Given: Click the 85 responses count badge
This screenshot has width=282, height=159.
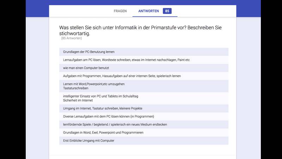Looking at the screenshot, I should click(167, 11).
